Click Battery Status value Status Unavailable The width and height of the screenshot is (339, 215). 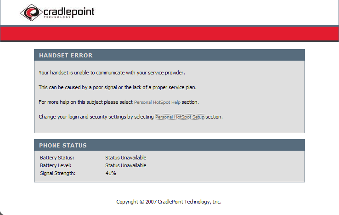tap(126, 158)
